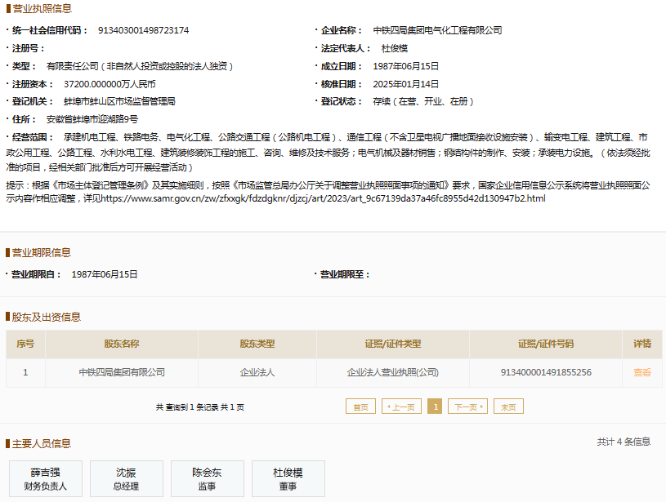Jump to last page with 末页 button
Image resolution: width=666 pixels, height=502 pixels.
click(x=508, y=406)
